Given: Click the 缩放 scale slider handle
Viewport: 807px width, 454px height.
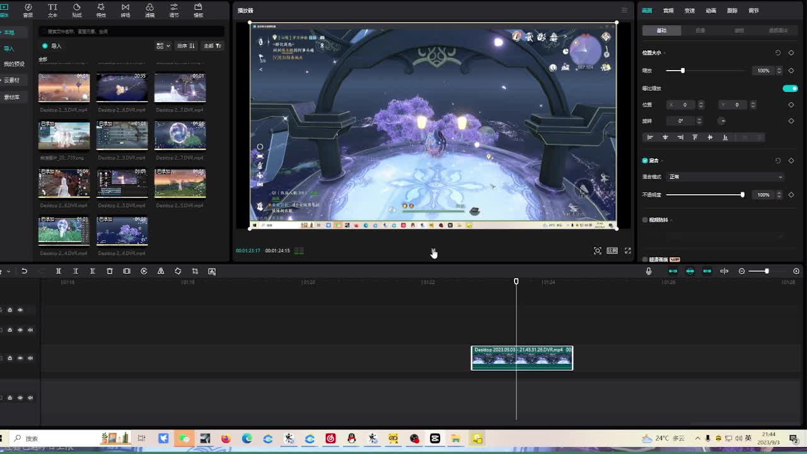Looking at the screenshot, I should pos(682,71).
